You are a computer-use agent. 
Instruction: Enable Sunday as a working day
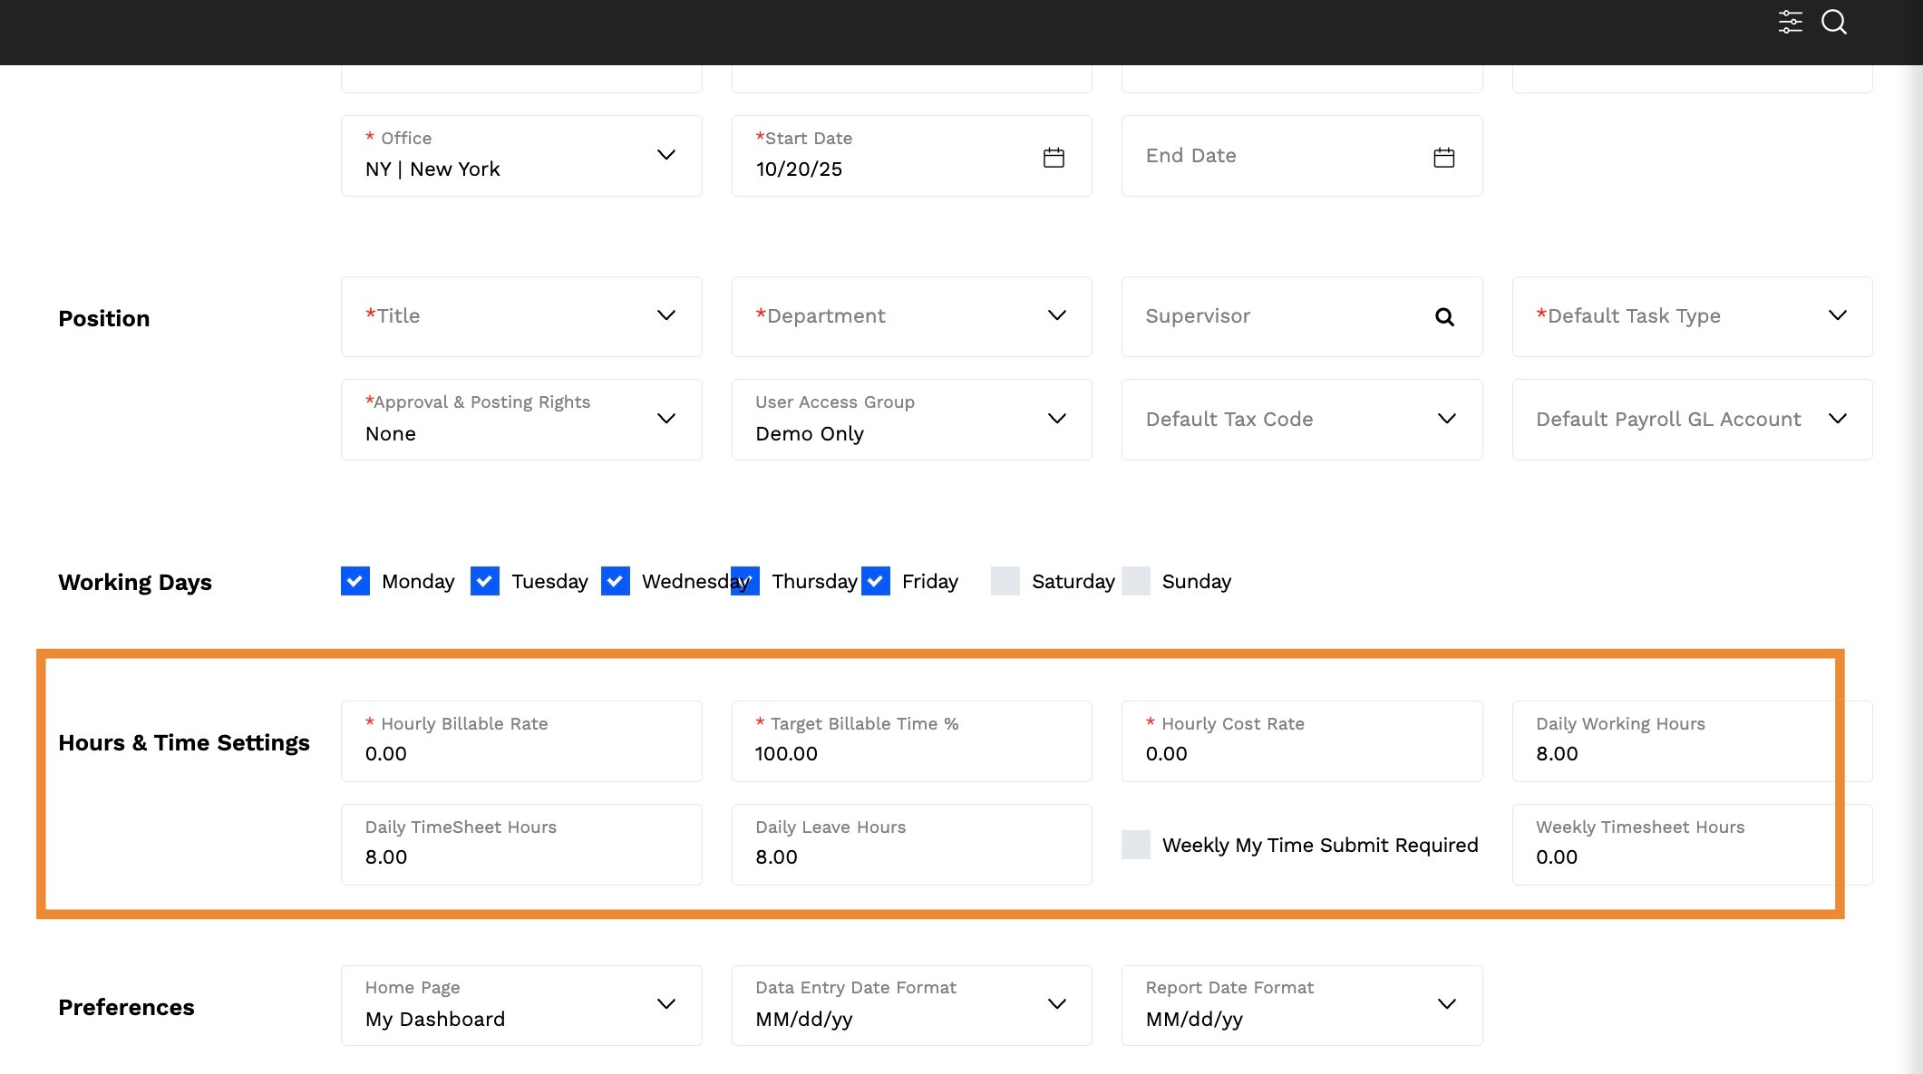1136,581
